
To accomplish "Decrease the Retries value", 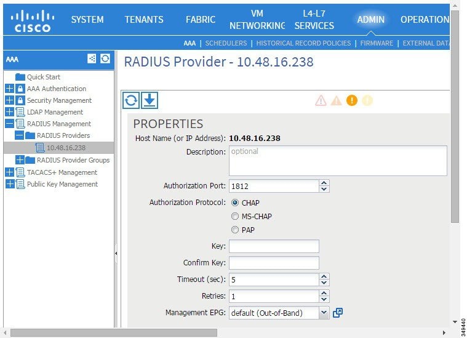I will 324,299.
